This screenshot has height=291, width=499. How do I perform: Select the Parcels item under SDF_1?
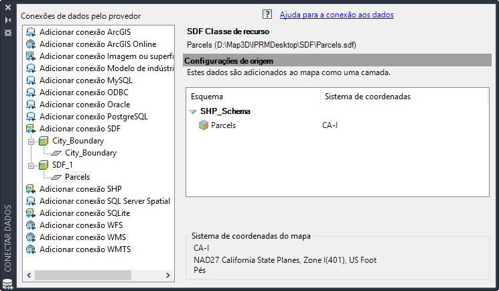click(x=77, y=177)
